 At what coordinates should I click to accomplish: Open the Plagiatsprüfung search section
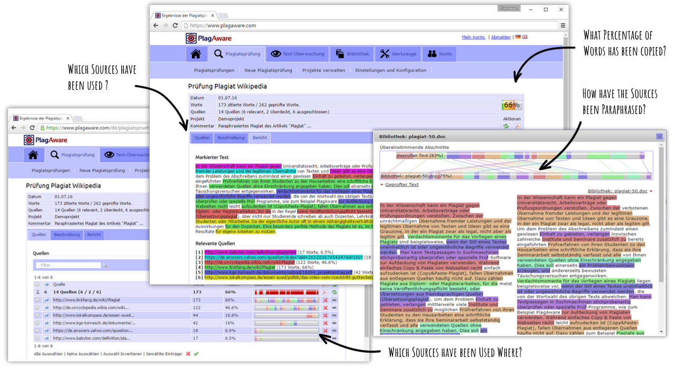pyautogui.click(x=237, y=53)
